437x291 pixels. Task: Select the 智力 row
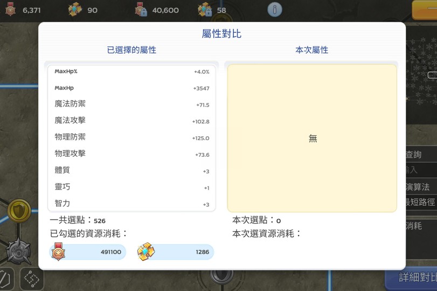(x=131, y=204)
